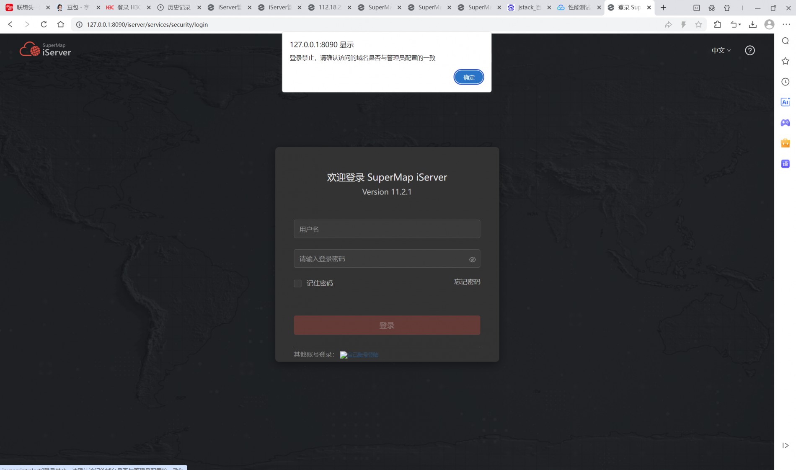Toggle password visibility eye icon
The width and height of the screenshot is (796, 470).
click(x=472, y=259)
